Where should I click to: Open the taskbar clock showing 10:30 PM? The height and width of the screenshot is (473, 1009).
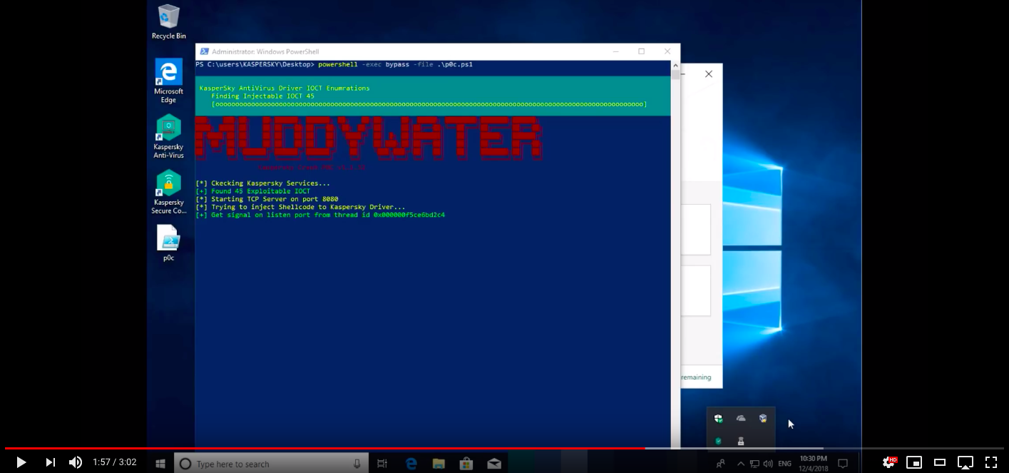[x=813, y=464]
